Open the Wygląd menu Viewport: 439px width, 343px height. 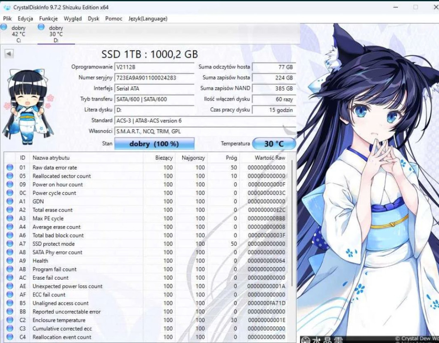(73, 19)
